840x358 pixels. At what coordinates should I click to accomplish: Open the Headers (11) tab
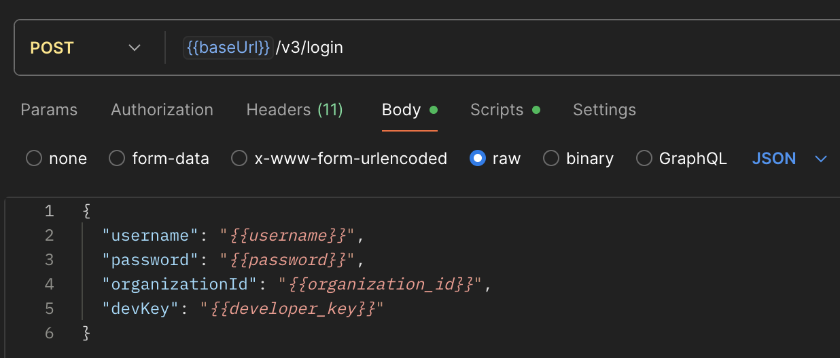[294, 110]
